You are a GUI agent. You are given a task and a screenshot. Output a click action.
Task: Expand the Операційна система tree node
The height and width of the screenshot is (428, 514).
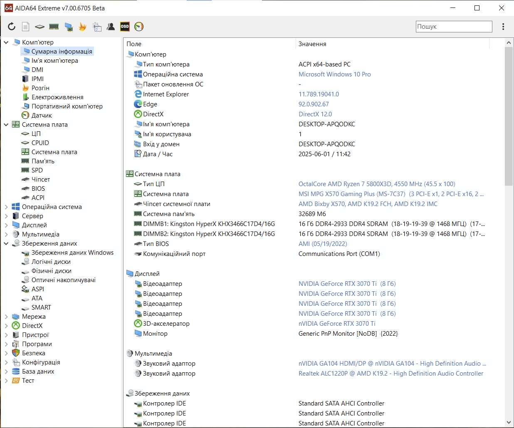pos(6,207)
